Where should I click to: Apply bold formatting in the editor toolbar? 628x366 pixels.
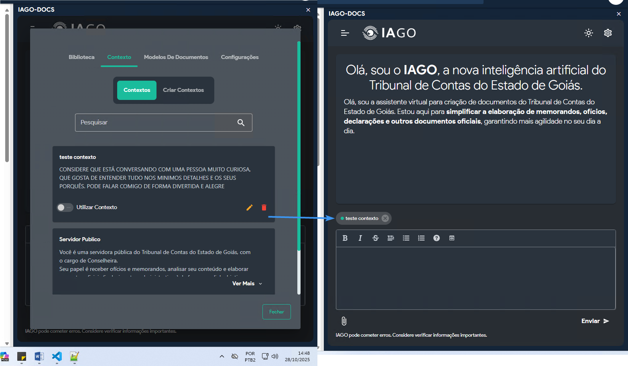click(x=345, y=238)
